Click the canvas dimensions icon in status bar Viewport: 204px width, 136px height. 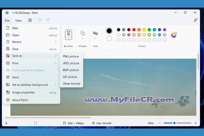(64, 123)
